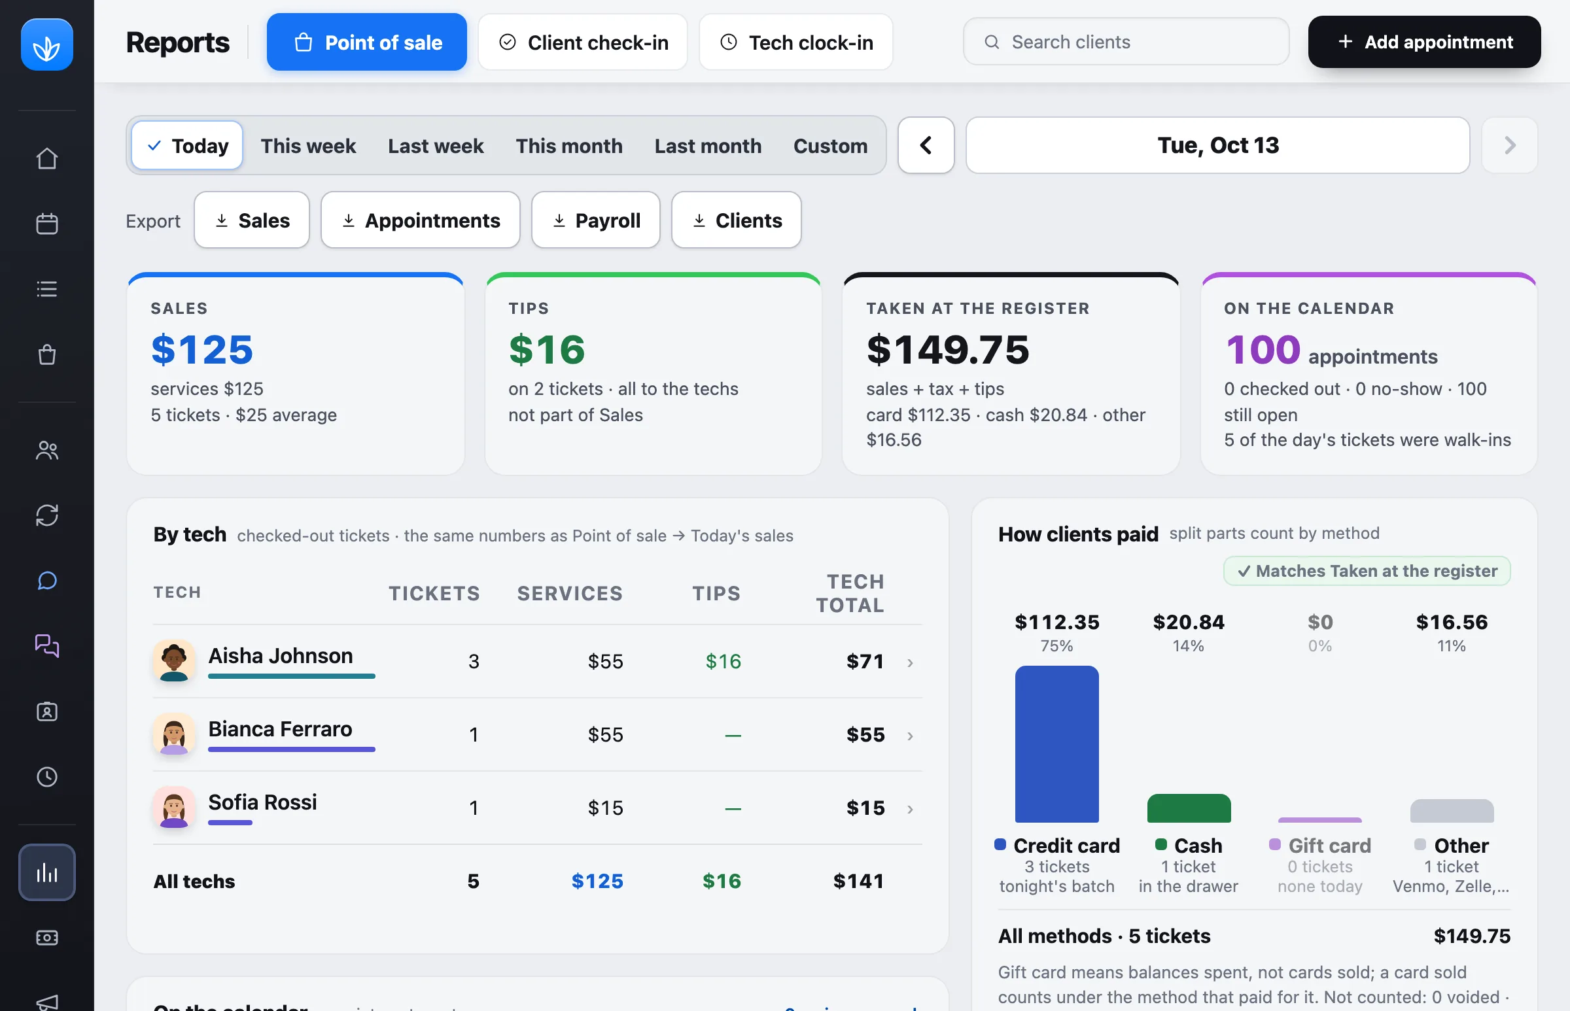
Task: Open the cash bill icon in sidebar
Action: click(x=46, y=938)
